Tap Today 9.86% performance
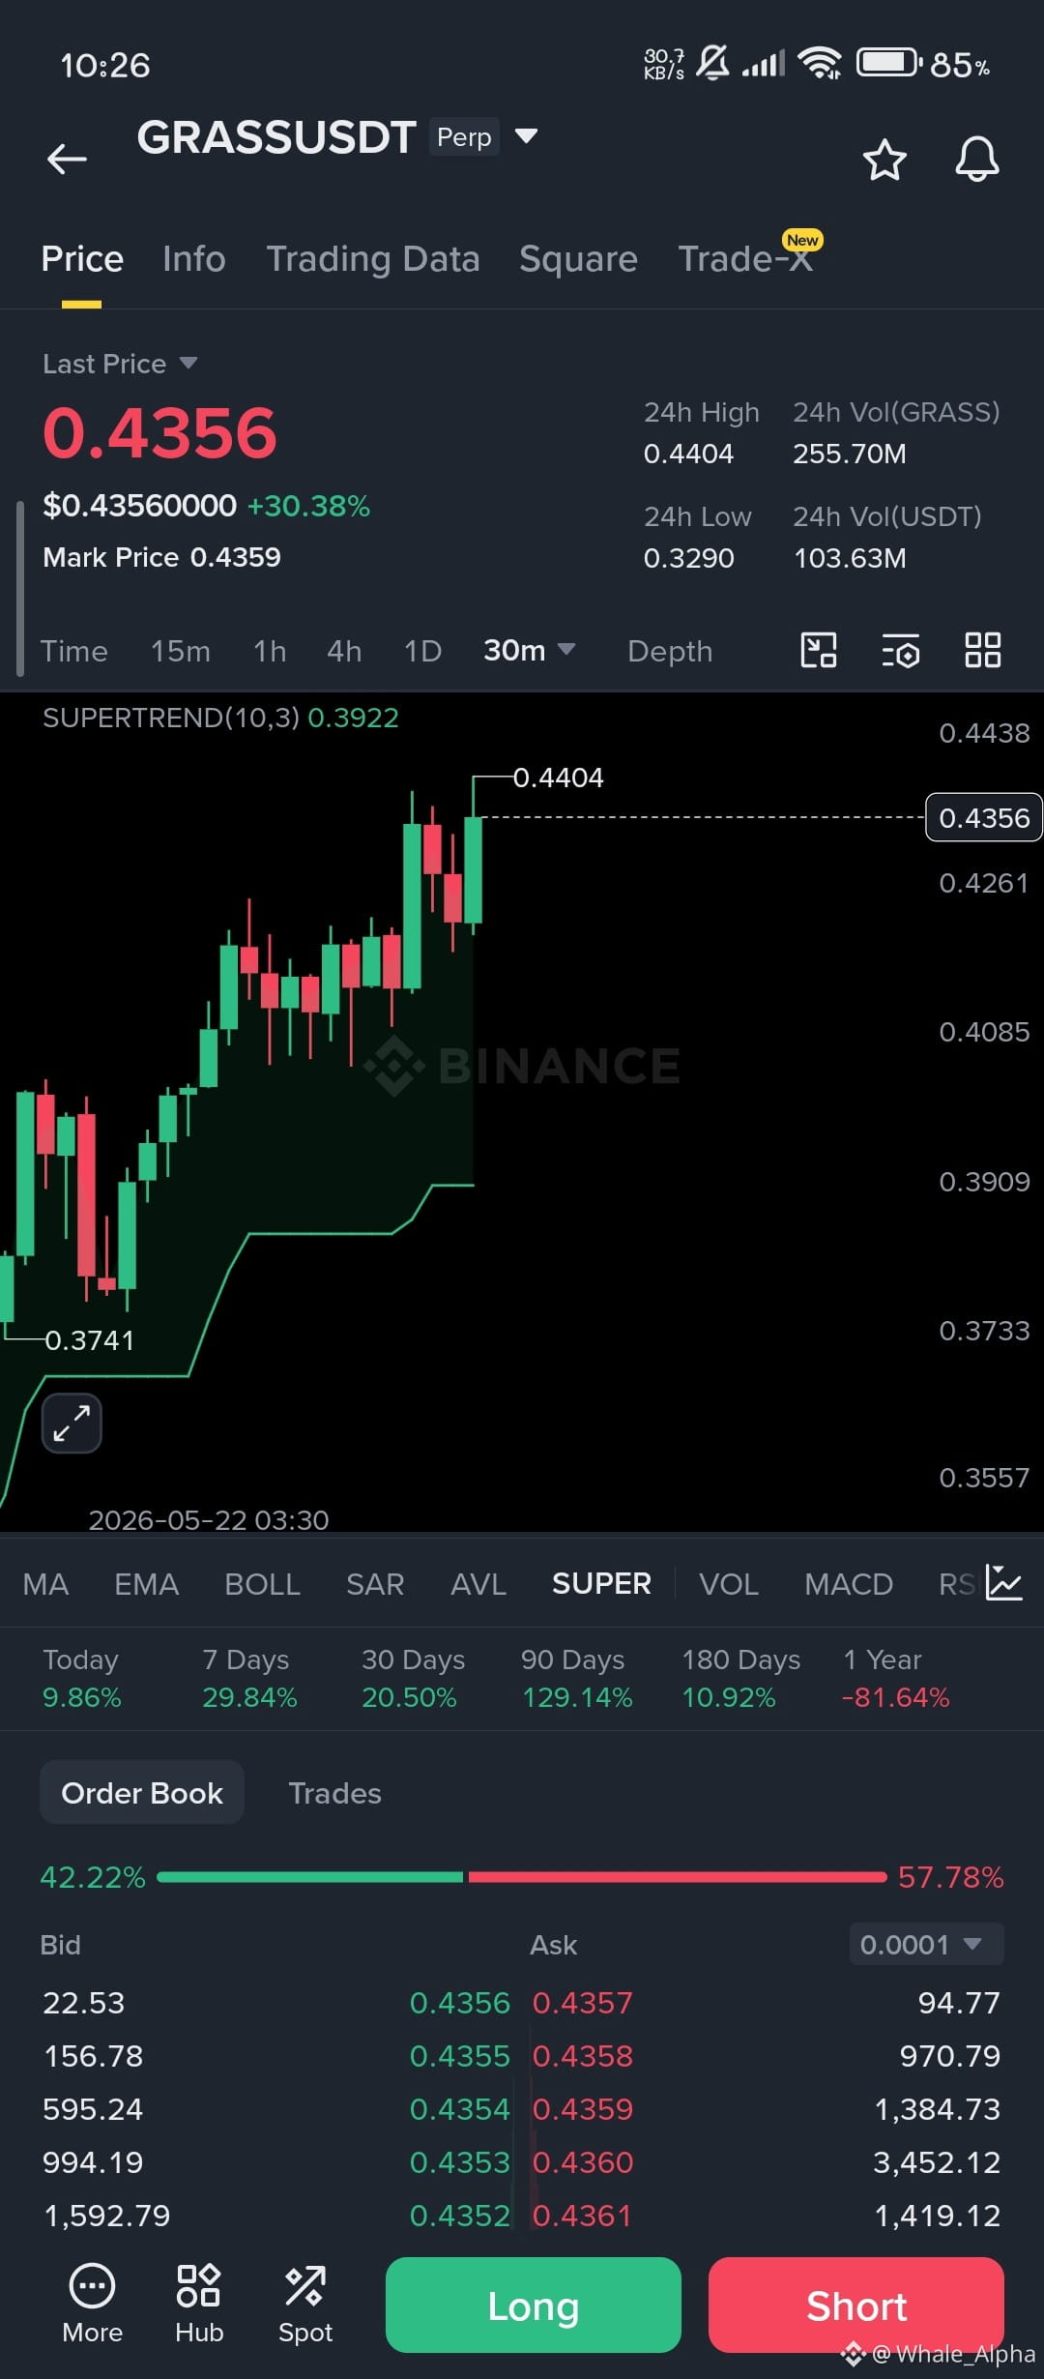Image resolution: width=1044 pixels, height=2379 pixels. pos(82,1678)
